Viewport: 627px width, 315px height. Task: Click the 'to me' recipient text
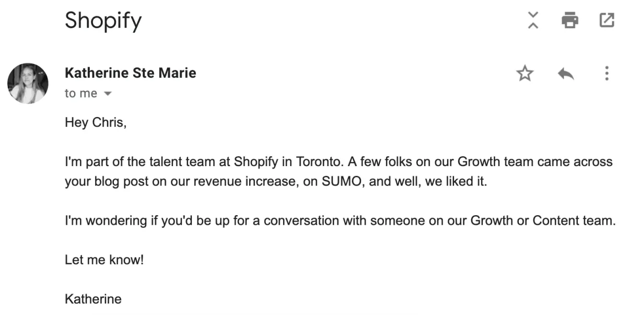(80, 94)
